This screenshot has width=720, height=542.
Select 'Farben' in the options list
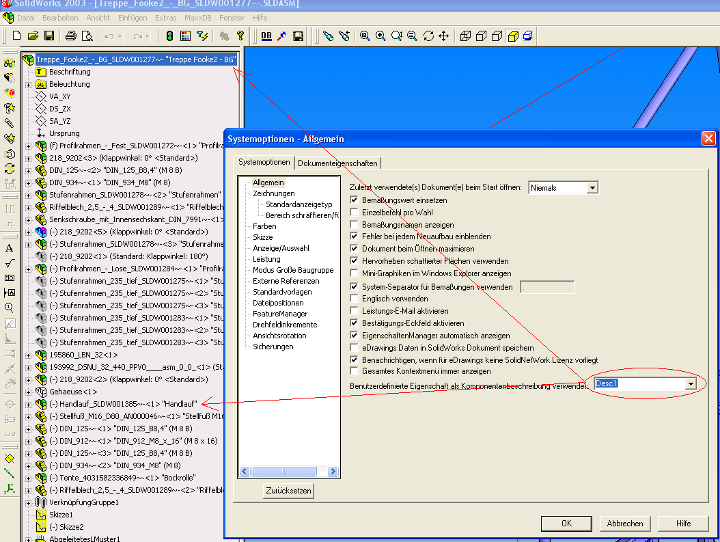(264, 226)
